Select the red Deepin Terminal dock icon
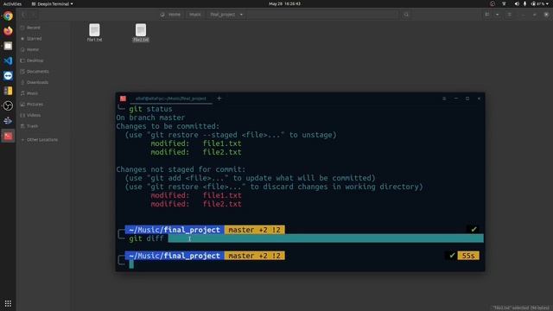Screen dimensions: 553x311 [x=8, y=136]
